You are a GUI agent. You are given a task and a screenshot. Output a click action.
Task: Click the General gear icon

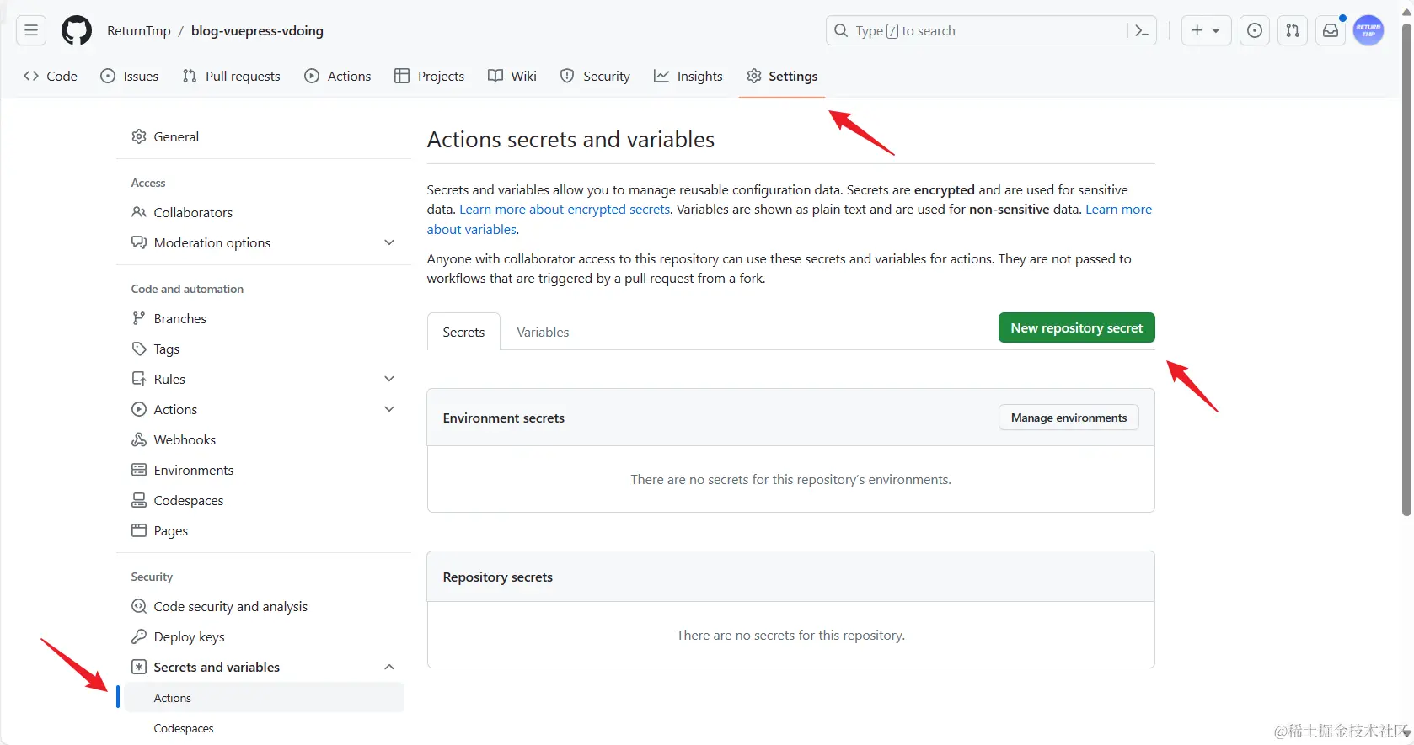139,136
